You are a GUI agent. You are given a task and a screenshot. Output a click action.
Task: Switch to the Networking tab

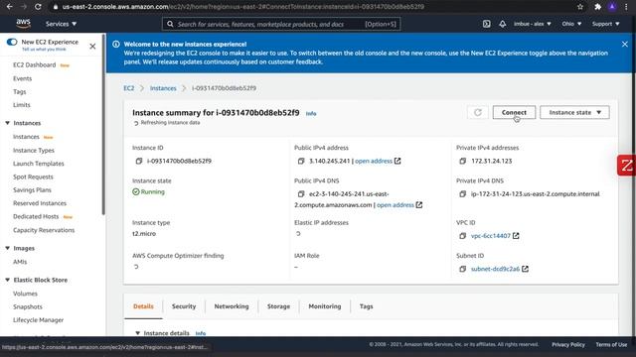pyautogui.click(x=232, y=306)
